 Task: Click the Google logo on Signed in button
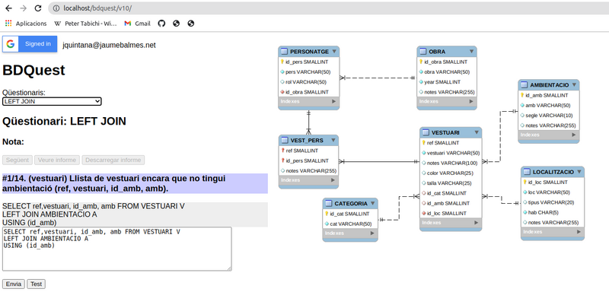(11, 44)
